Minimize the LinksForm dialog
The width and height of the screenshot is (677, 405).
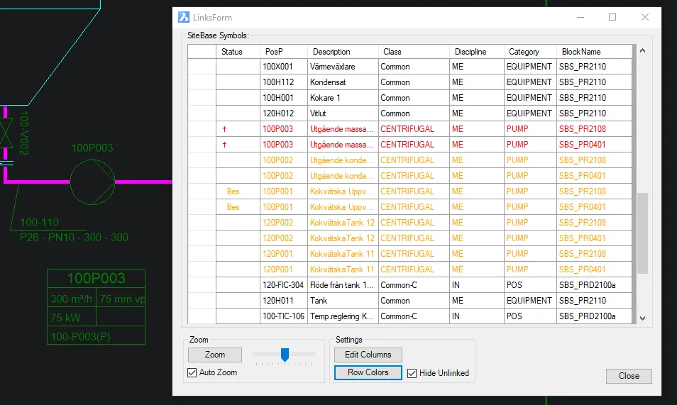coord(580,17)
